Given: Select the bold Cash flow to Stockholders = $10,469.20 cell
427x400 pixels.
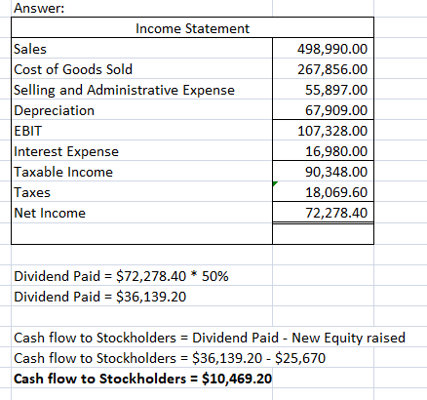Looking at the screenshot, I should (141, 379).
